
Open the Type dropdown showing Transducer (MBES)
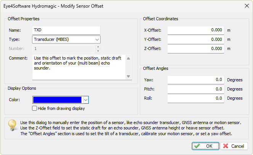(66, 39)
